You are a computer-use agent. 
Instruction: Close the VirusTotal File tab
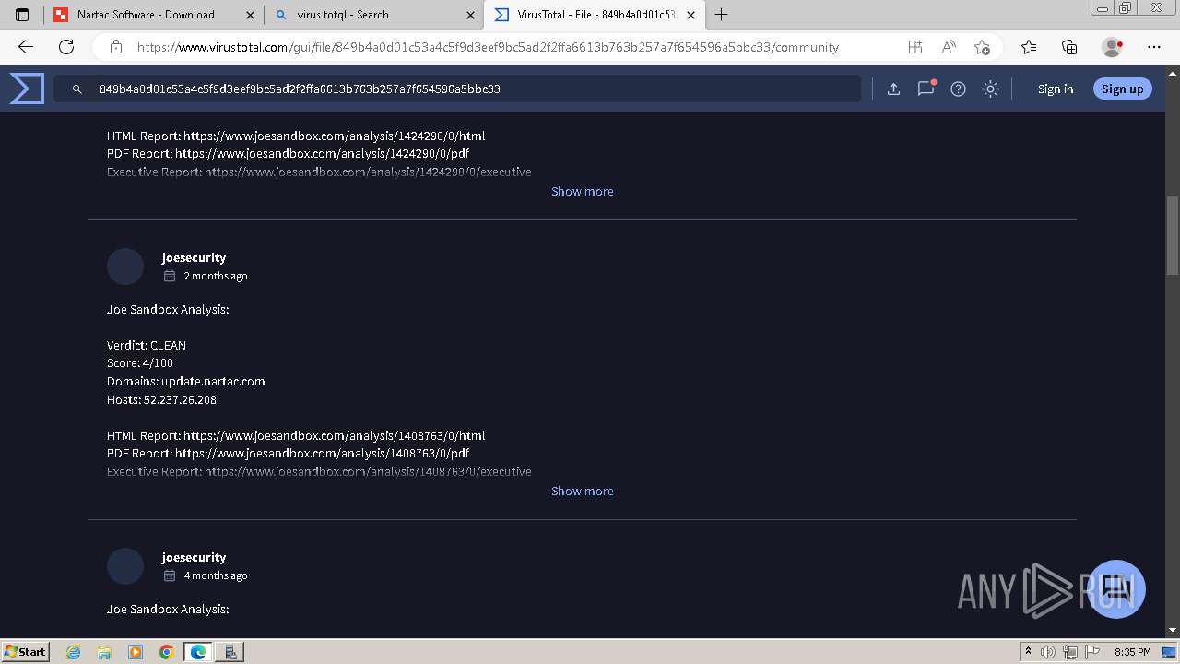coord(692,15)
